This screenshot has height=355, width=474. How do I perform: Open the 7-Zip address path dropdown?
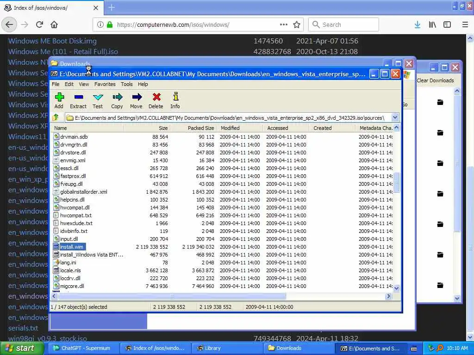395,117
